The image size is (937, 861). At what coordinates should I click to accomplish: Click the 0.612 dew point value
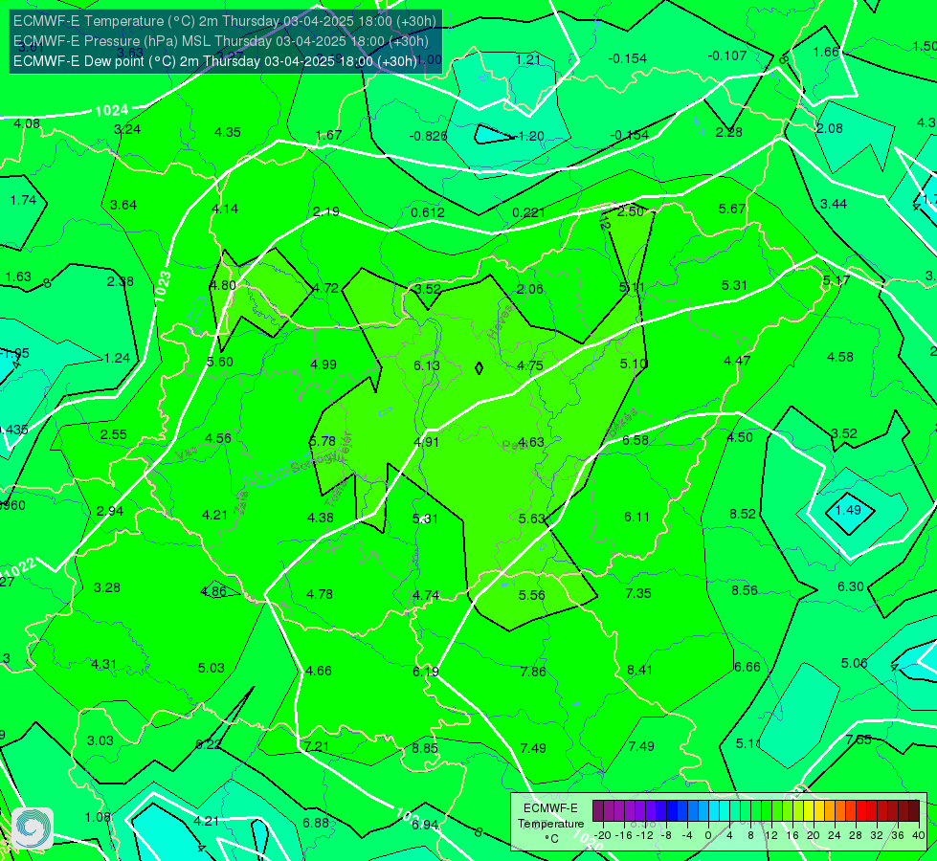428,212
